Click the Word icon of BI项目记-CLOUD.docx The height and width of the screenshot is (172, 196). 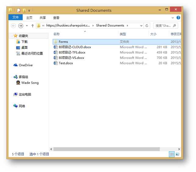click(x=55, y=47)
